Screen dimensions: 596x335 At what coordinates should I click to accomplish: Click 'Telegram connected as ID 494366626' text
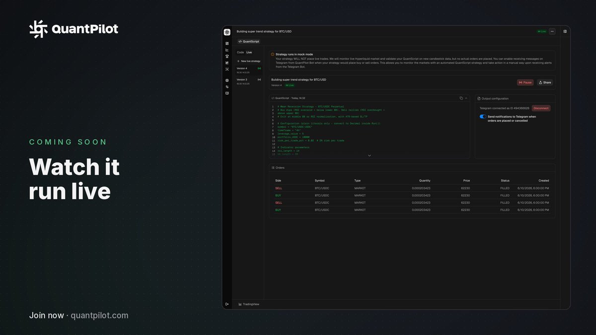pyautogui.click(x=504, y=108)
